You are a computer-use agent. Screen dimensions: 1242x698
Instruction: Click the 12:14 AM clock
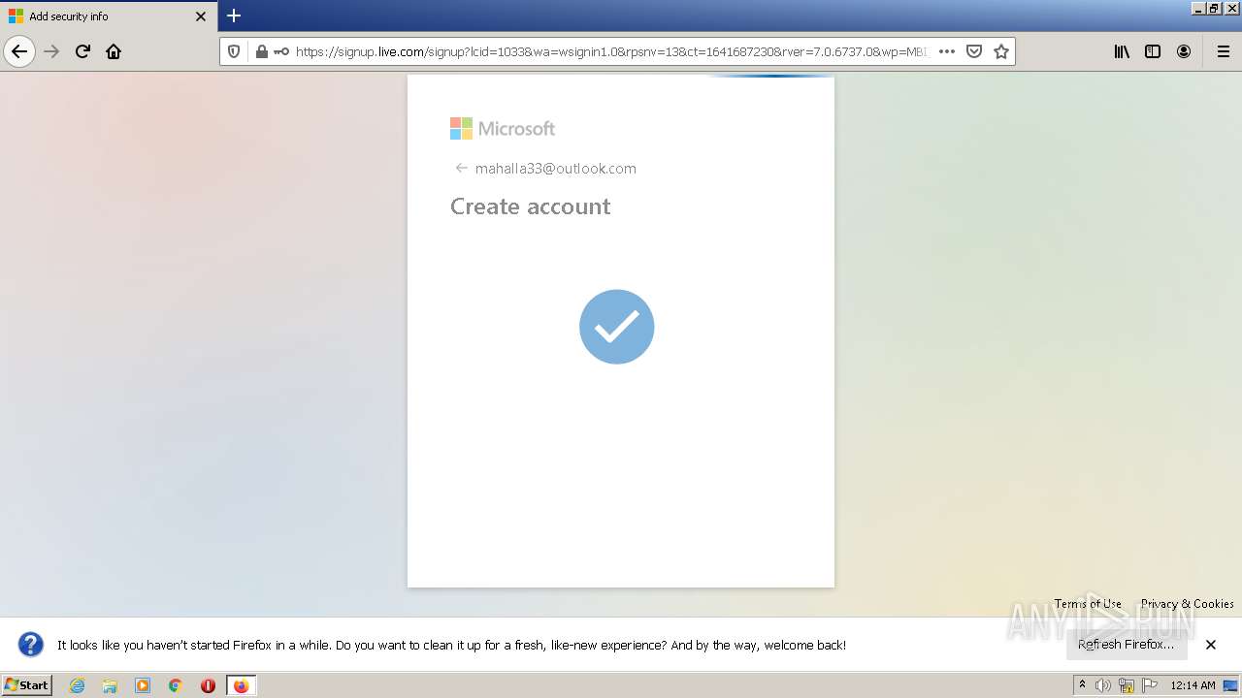[x=1193, y=685]
